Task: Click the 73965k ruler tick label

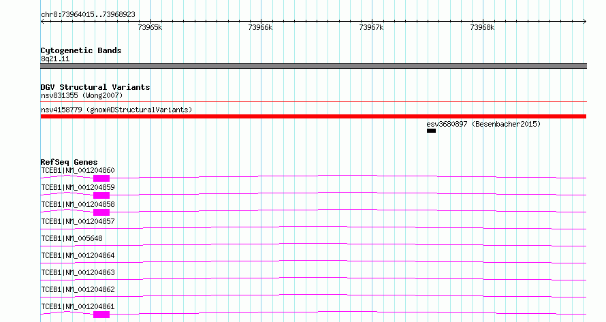Action: [x=150, y=27]
